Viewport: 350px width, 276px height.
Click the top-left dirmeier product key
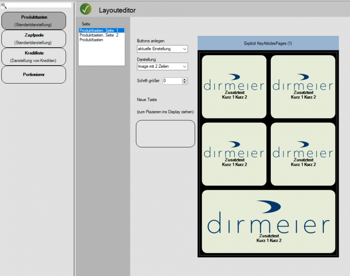point(234,86)
